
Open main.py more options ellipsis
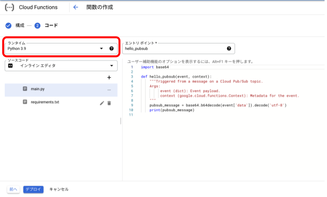(109, 90)
